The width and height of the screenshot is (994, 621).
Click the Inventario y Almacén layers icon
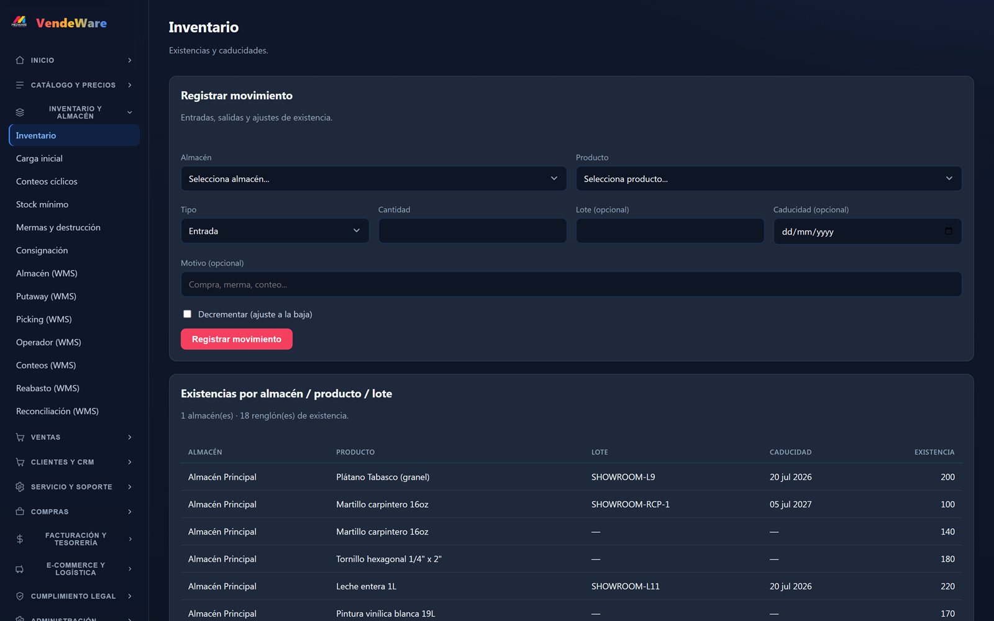(x=20, y=112)
